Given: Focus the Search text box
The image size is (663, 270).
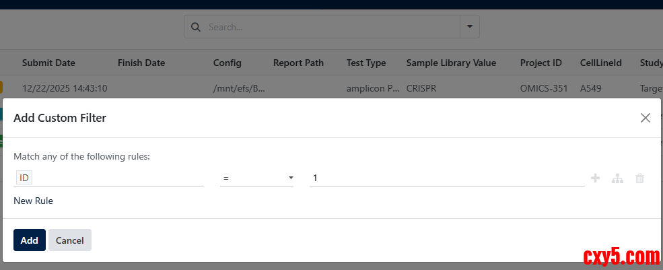Looking at the screenshot, I should [331, 28].
